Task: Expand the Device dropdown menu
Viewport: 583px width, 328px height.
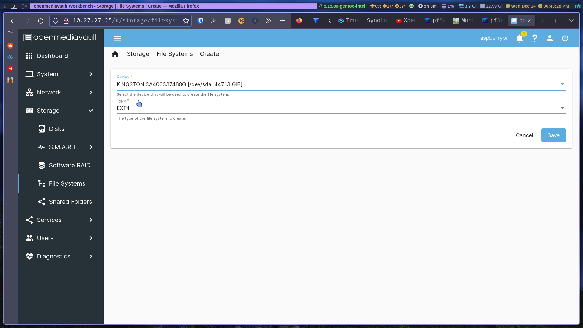Action: (x=563, y=84)
